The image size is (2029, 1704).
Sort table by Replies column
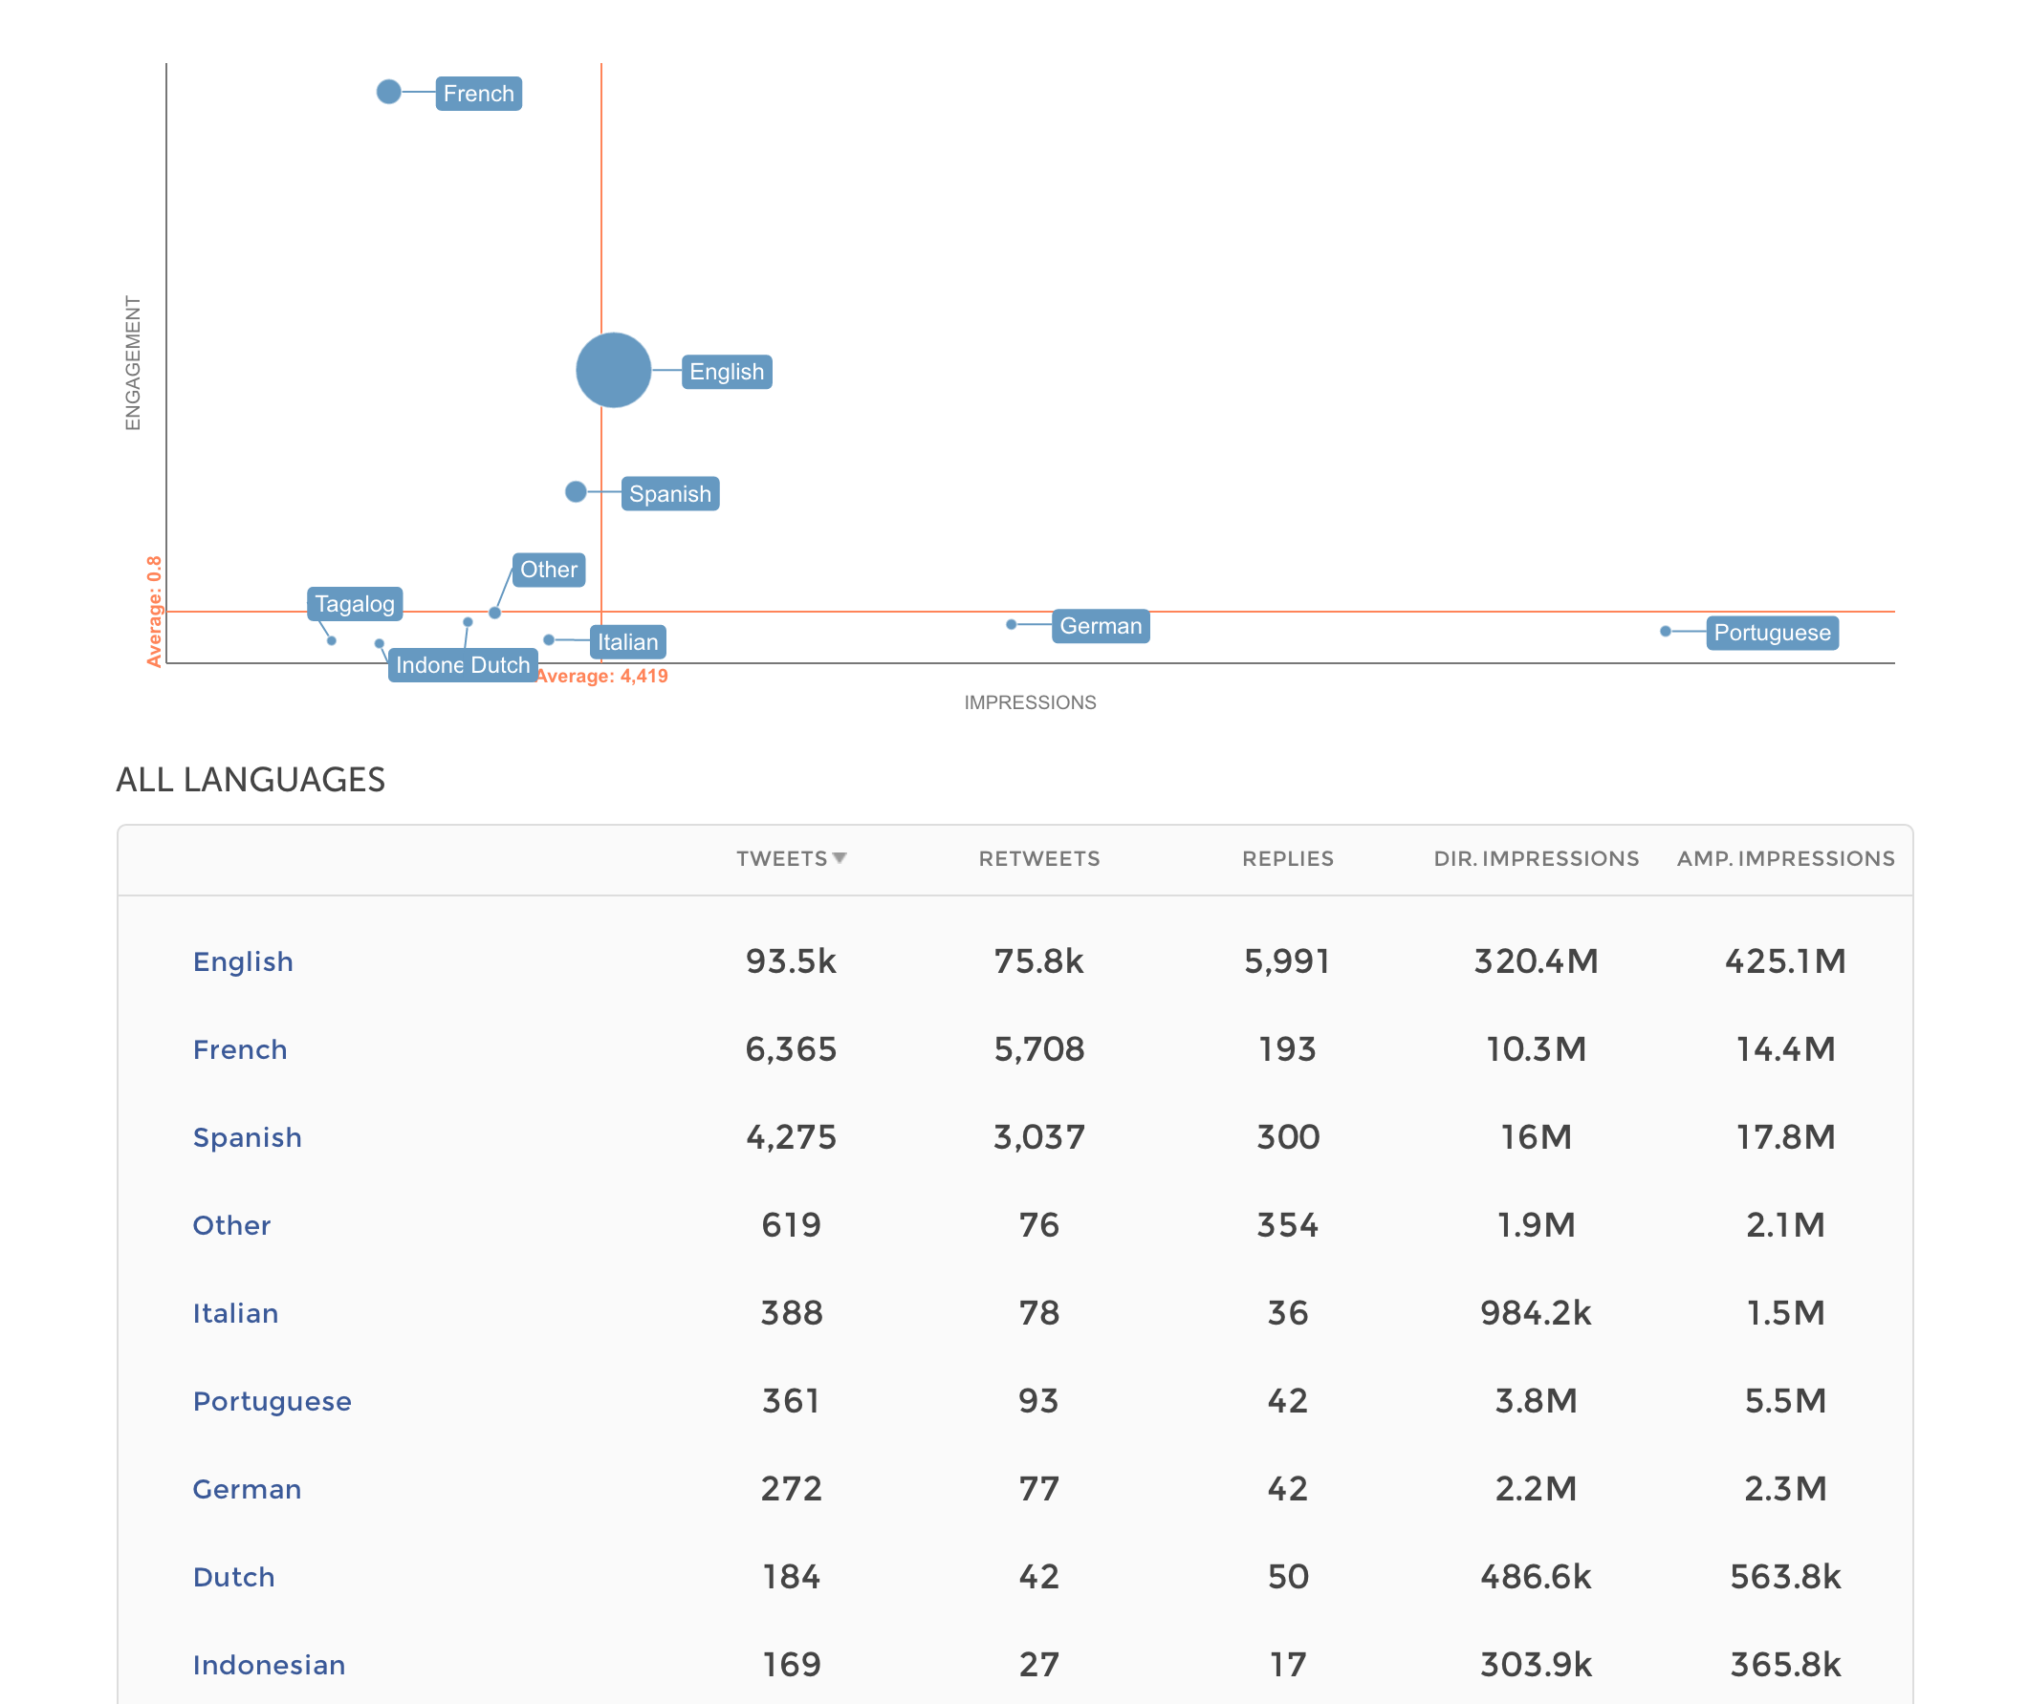tap(1287, 858)
